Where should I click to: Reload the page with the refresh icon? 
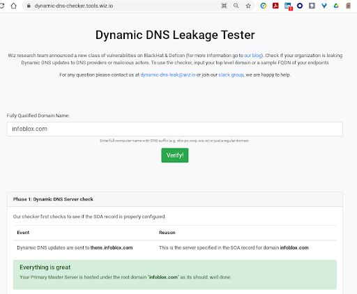2,6
